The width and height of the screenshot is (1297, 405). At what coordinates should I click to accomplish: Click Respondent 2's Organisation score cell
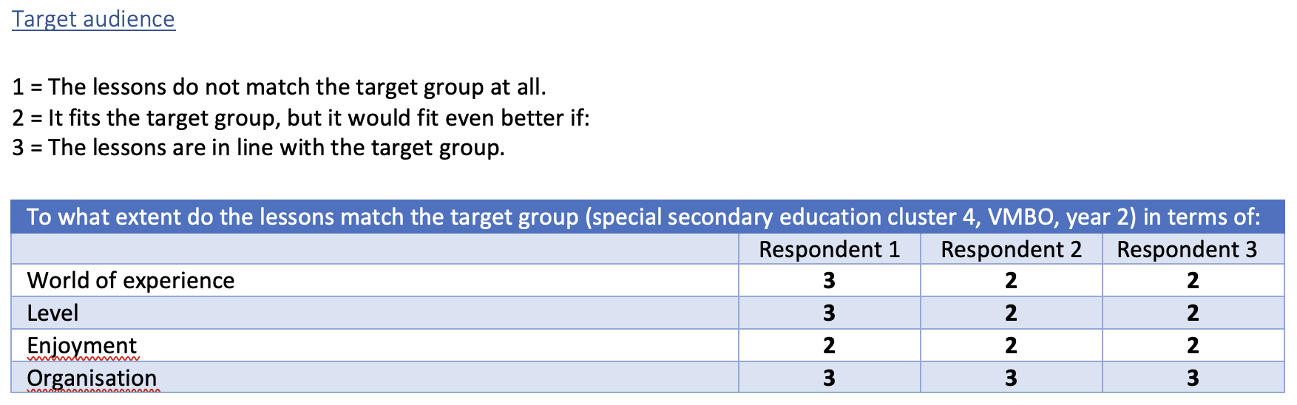point(1011,378)
